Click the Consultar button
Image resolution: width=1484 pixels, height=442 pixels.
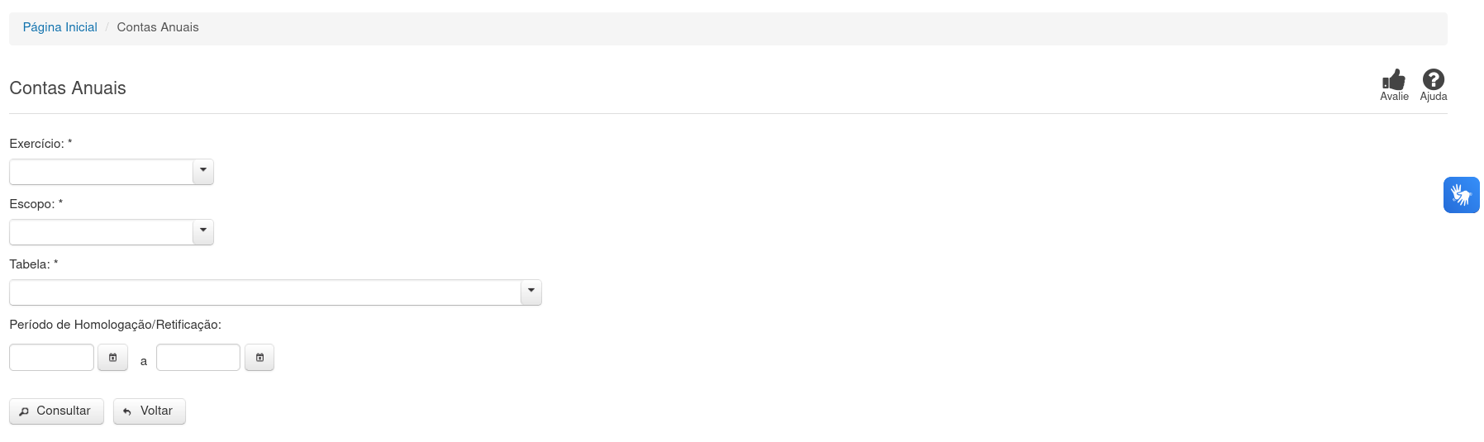tap(56, 411)
